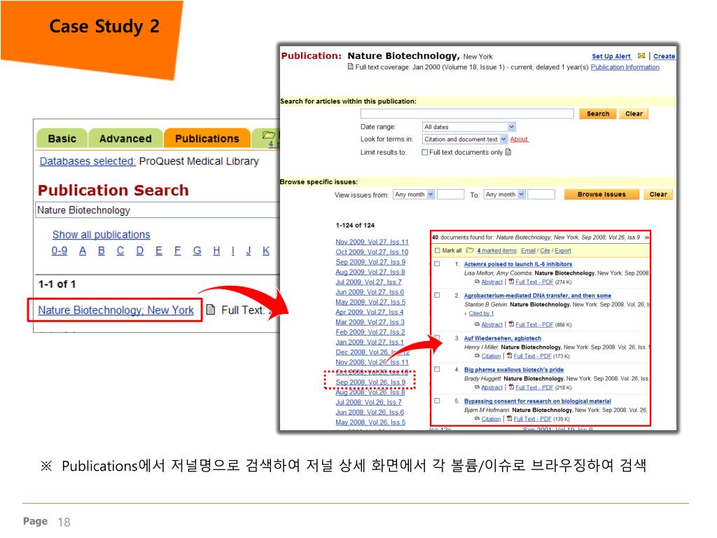The height and width of the screenshot is (538, 717).
Task: Open issue Nov 2009 Vol.27 Iss.11
Action: click(x=372, y=242)
